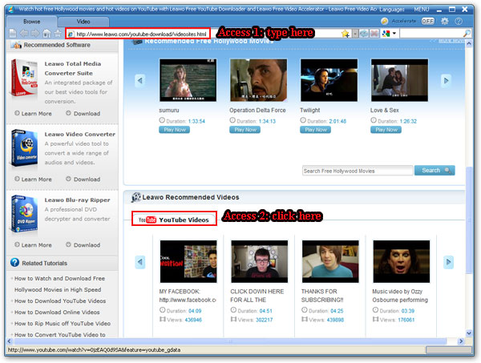This screenshot has width=481, height=363.
Task: Click Play Now under Operation Delta Force
Action: click(x=245, y=130)
